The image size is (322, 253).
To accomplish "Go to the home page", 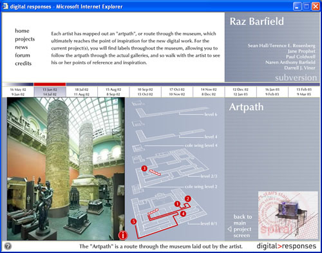I will [x=22, y=31].
